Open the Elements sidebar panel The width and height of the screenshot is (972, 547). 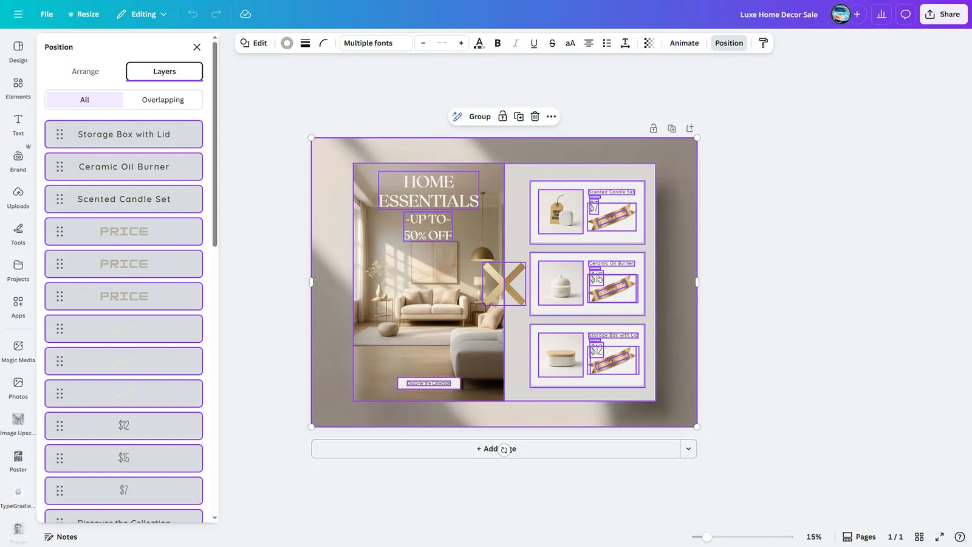tap(18, 88)
